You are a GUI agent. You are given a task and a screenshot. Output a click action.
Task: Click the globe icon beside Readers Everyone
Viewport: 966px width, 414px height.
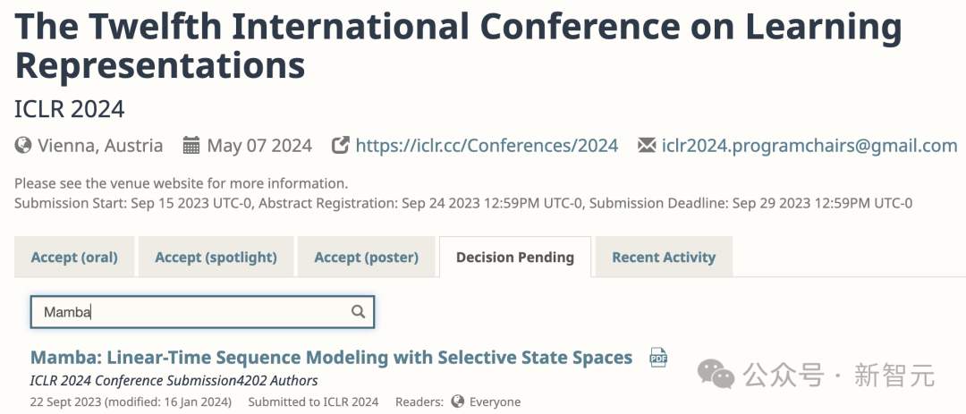(x=458, y=401)
